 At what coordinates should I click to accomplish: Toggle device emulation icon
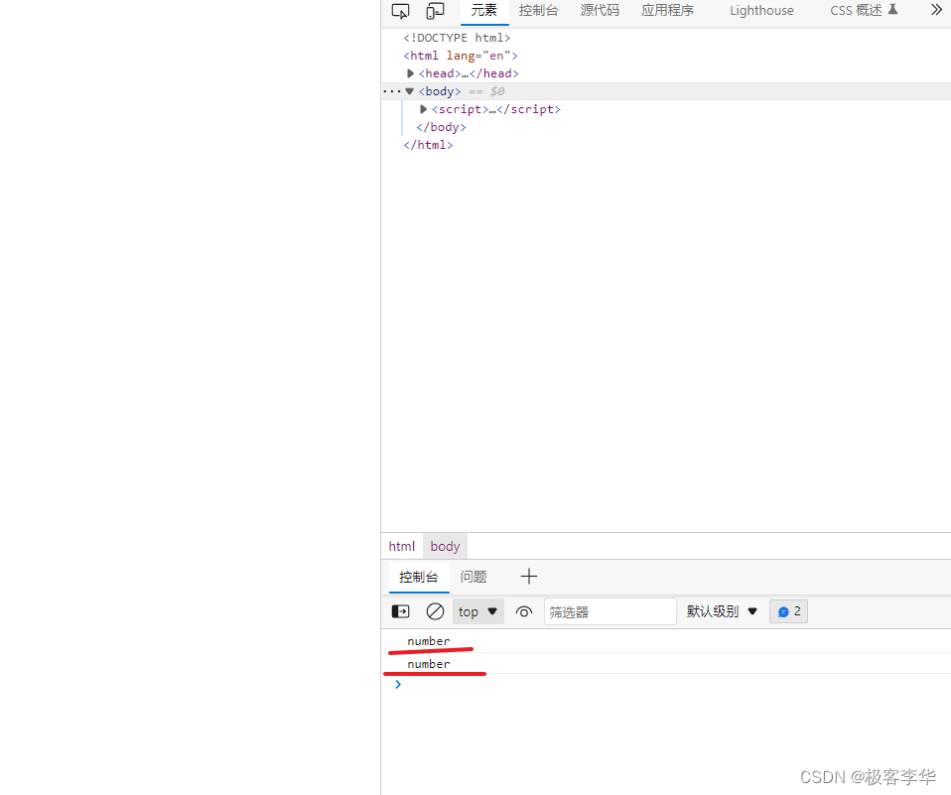435,11
